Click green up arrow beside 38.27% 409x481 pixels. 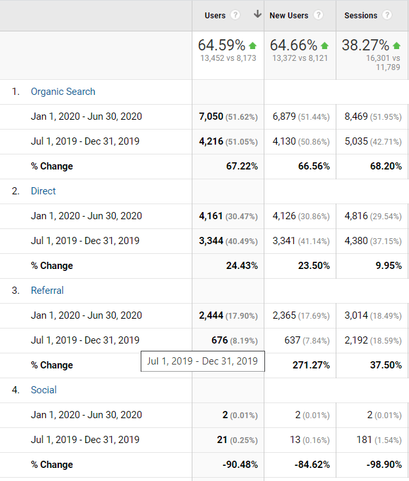(396, 46)
